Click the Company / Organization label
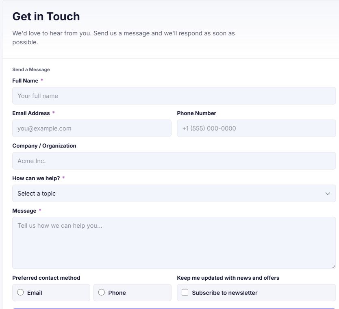The width and height of the screenshot is (339, 309). click(x=44, y=146)
